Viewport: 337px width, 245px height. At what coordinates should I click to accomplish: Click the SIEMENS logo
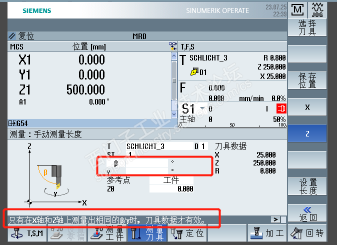click(x=37, y=10)
